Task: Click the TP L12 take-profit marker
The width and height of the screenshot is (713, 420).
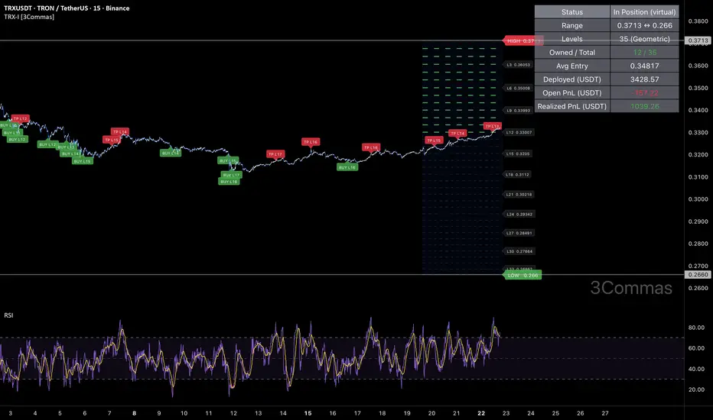Action: click(x=20, y=118)
